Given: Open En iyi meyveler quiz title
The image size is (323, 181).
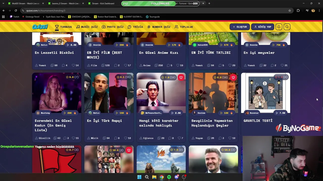Looking at the screenshot, I should click(259, 53).
